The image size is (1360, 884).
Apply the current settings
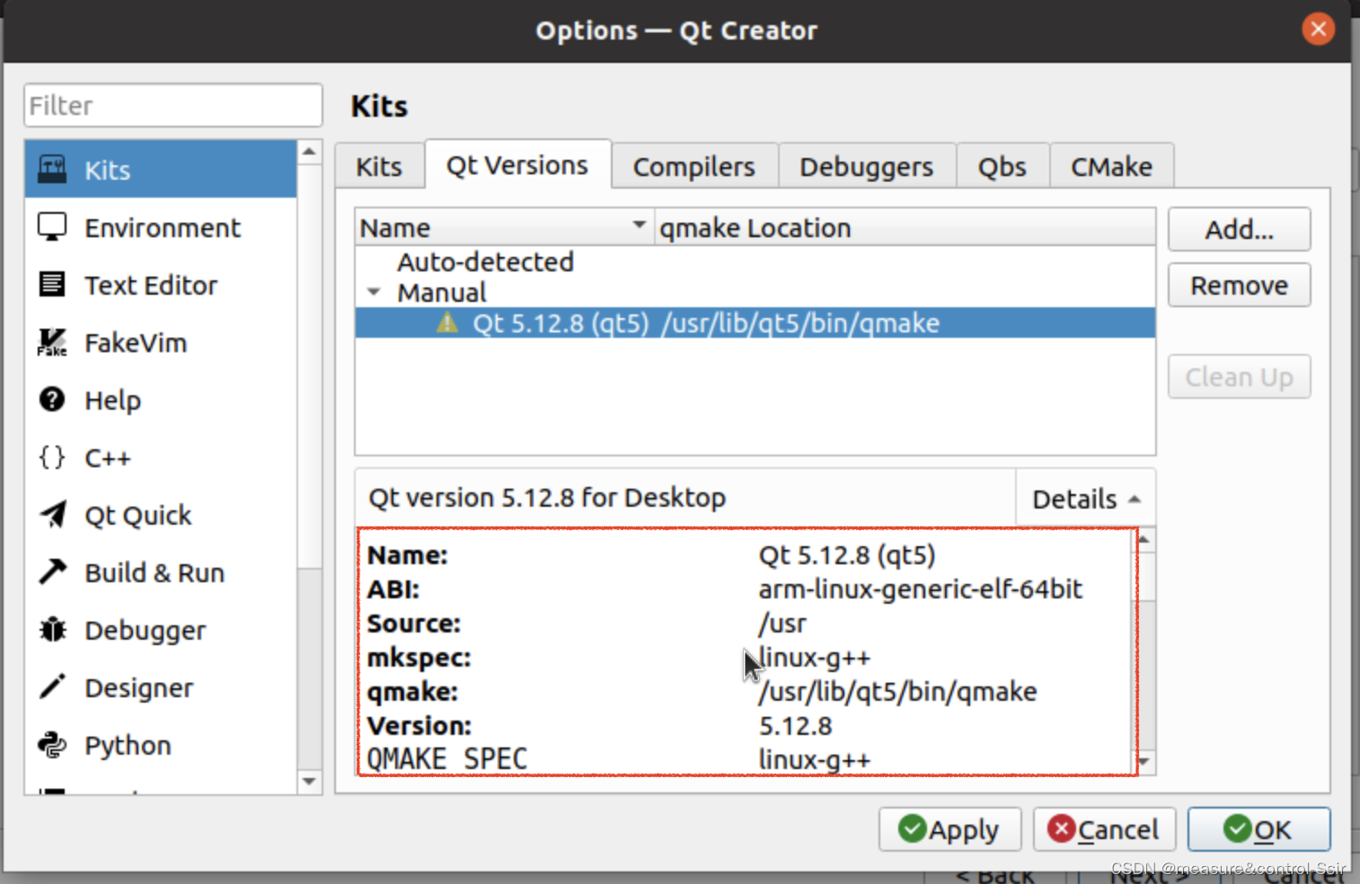click(x=949, y=829)
